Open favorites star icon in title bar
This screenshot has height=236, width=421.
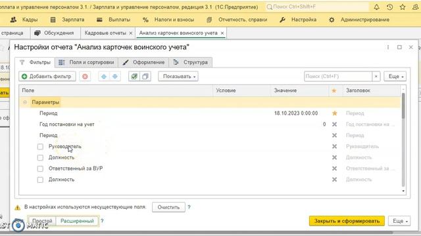pos(403,7)
